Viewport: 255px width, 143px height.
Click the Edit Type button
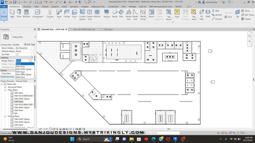tap(29, 44)
